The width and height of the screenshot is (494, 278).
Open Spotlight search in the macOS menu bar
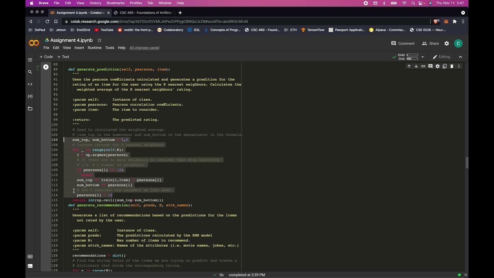pos(413,3)
